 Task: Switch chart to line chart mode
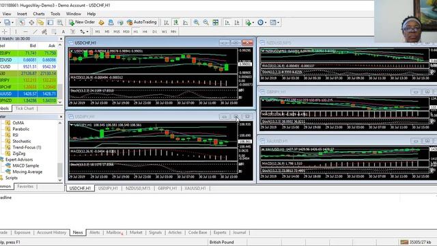click(185, 23)
